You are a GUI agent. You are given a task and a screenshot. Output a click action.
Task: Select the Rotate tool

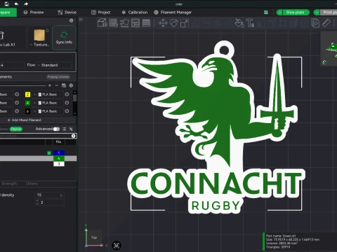click(174, 23)
